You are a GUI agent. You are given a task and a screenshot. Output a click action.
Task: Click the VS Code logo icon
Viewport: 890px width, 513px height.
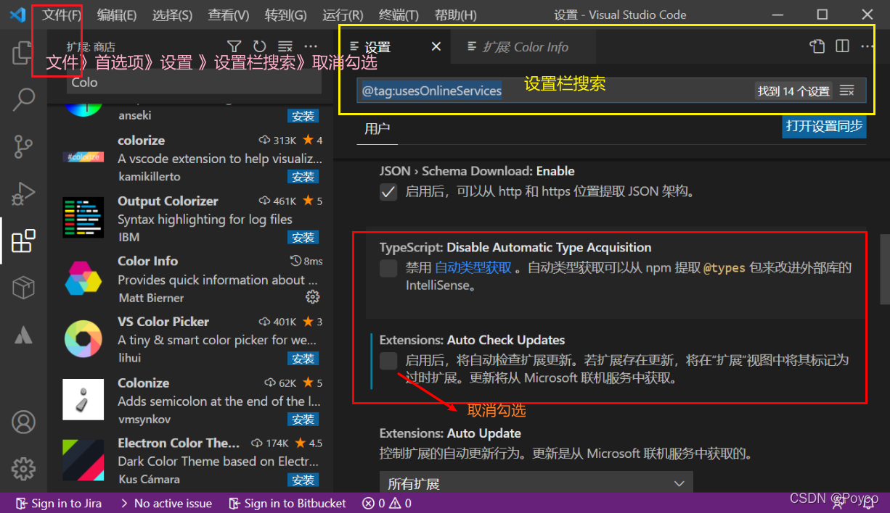tap(17, 14)
